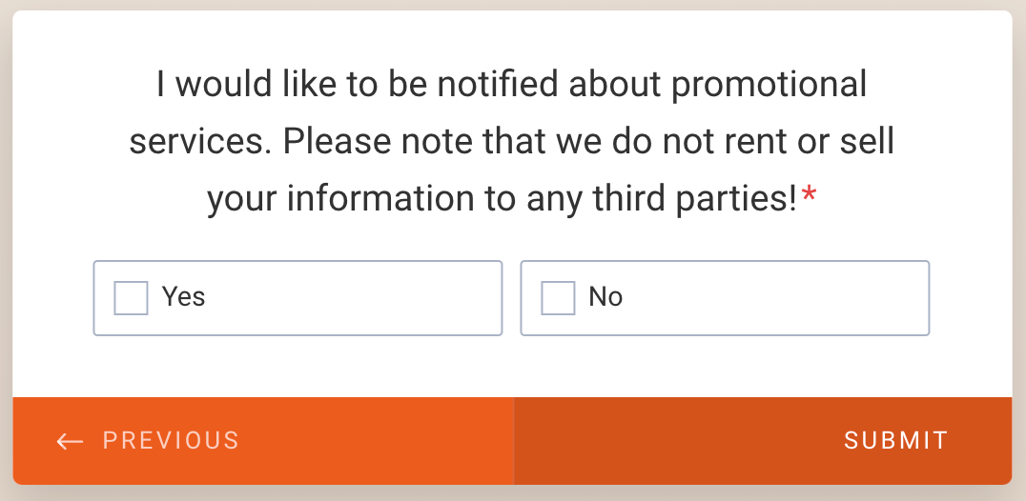
Task: Click the word "sell" in the notice
Action: coord(866,143)
